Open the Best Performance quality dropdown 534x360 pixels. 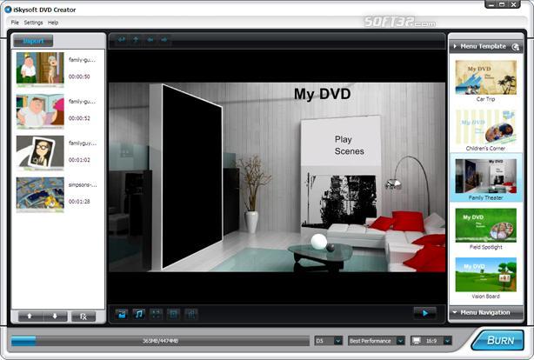[377, 341]
